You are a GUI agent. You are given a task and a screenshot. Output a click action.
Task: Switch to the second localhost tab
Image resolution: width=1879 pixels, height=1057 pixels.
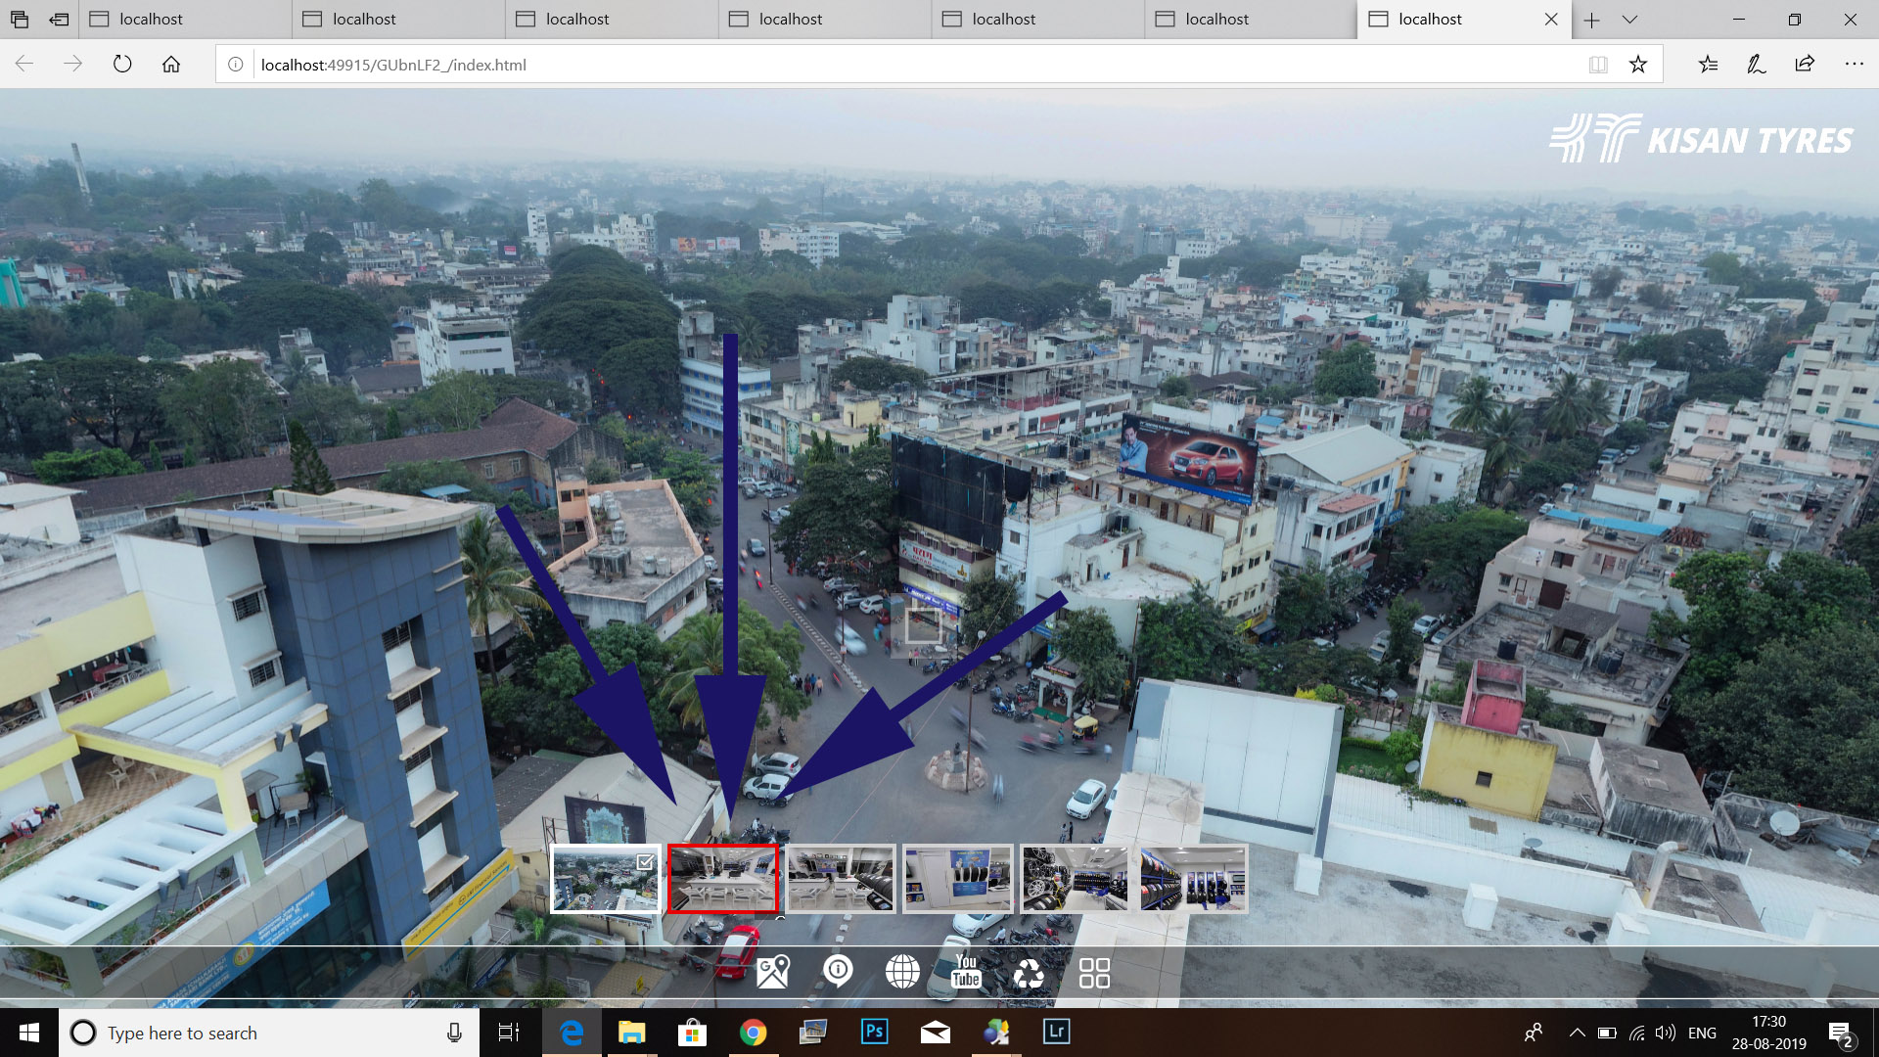(x=398, y=20)
